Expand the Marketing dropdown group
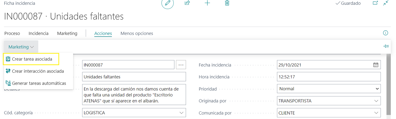This screenshot has height=119, width=396. (x=21, y=47)
